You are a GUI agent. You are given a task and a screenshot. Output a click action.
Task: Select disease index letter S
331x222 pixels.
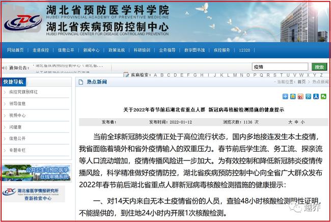point(274,75)
